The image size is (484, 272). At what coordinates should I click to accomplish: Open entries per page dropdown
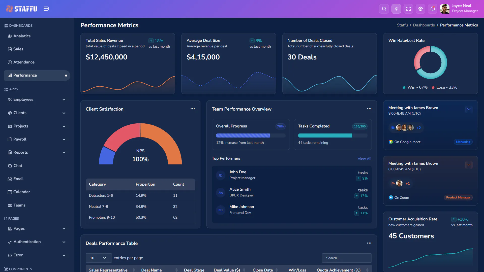[99, 258]
